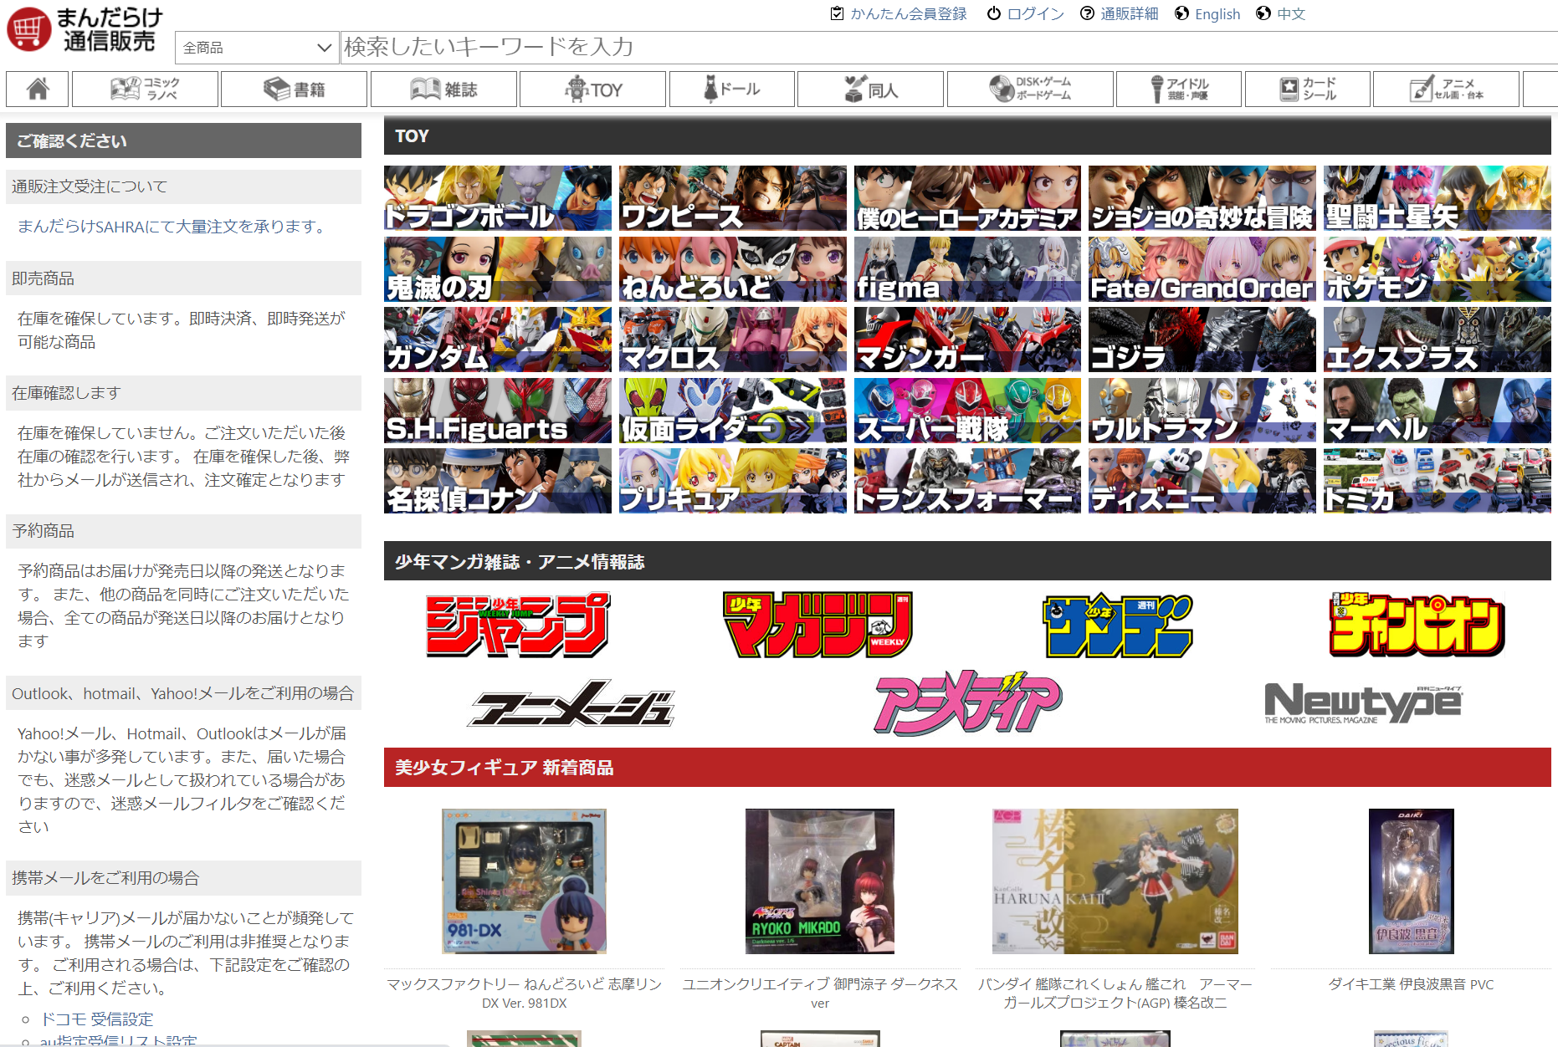The image size is (1558, 1047).
Task: Click the 少年サンデー magazine logo
Action: 1118,626
